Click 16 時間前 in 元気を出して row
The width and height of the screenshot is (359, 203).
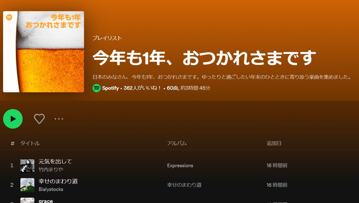(x=277, y=166)
